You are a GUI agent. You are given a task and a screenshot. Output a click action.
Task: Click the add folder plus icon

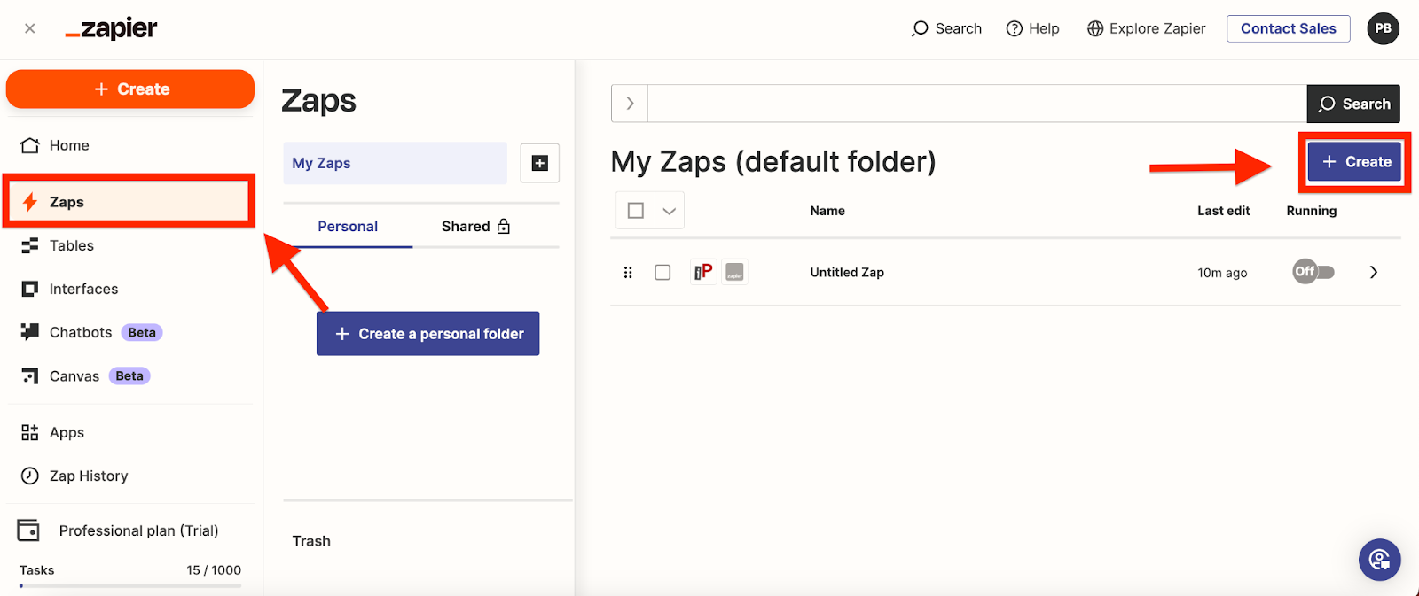tap(539, 163)
